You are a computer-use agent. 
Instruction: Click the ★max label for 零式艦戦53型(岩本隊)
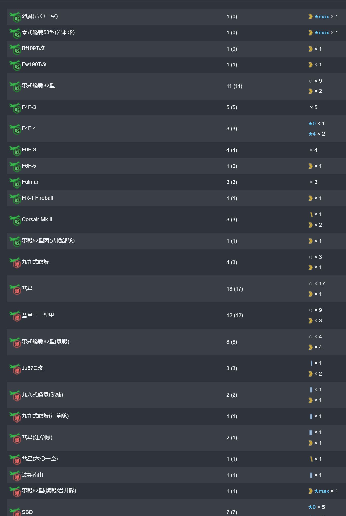[321, 33]
